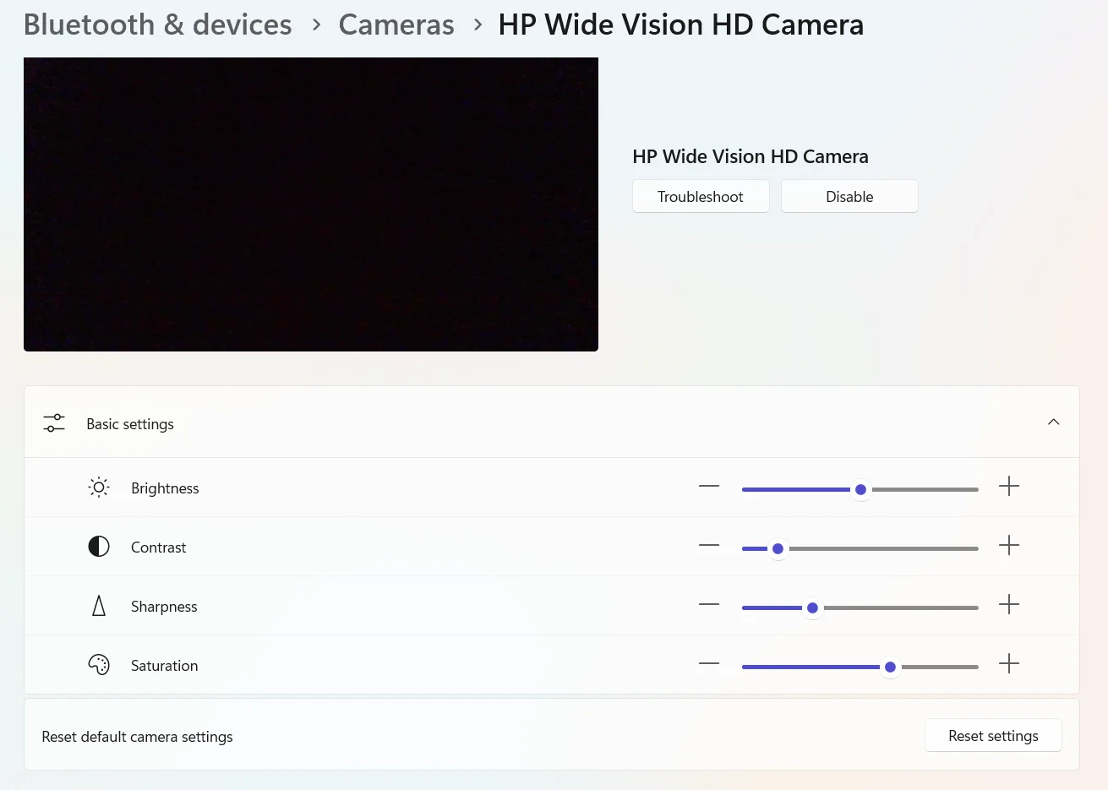1108x790 pixels.
Task: Click the Basic settings label
Action: coord(130,424)
